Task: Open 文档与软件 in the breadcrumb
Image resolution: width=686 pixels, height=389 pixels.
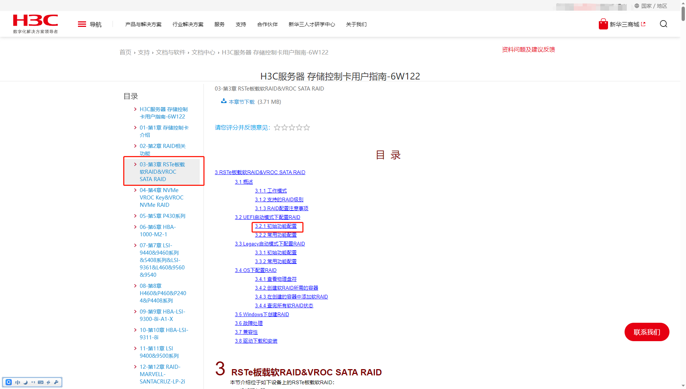Action: coord(171,52)
